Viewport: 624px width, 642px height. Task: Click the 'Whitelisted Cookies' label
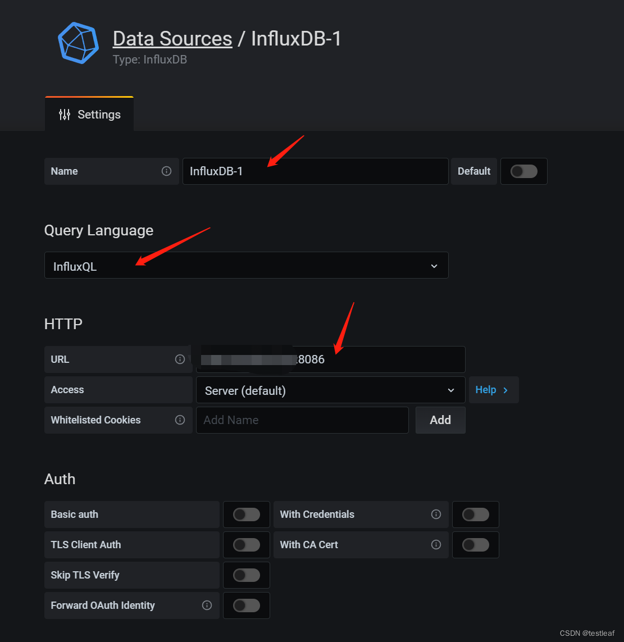pyautogui.click(x=95, y=420)
